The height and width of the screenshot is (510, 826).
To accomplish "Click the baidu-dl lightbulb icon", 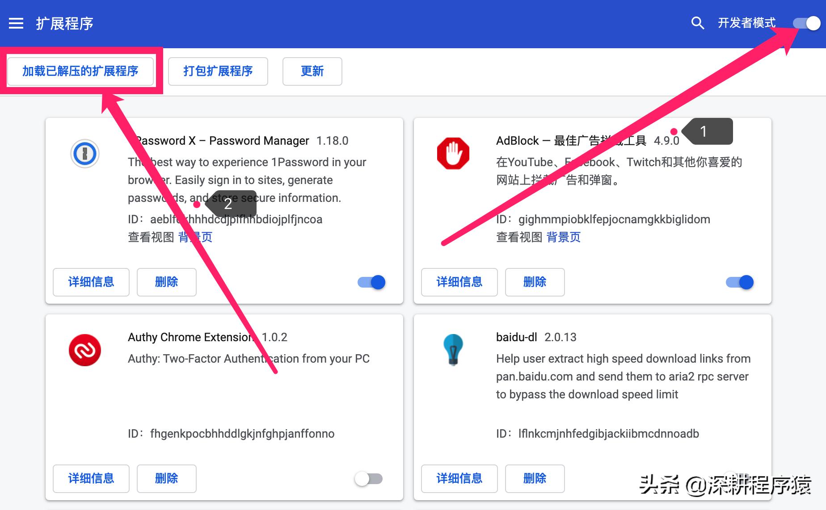I will [453, 350].
